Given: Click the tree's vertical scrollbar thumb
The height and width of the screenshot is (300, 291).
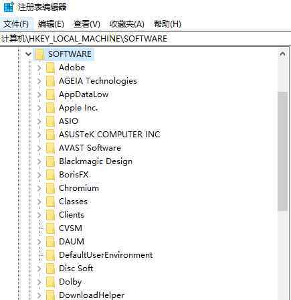Looking at the screenshot, I should (283, 151).
